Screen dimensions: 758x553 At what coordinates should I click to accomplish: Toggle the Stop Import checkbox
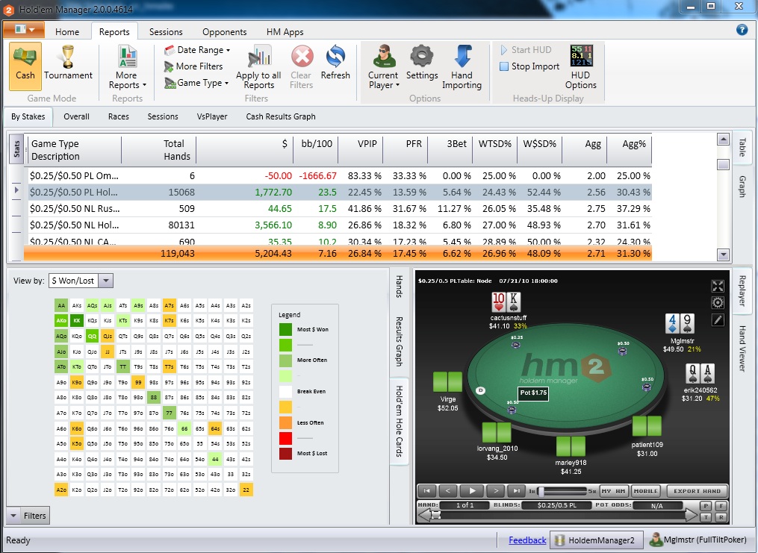[504, 66]
